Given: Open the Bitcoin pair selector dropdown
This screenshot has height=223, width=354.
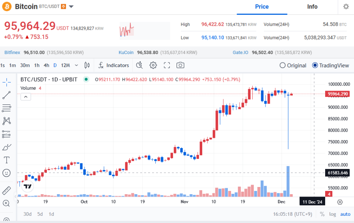Looking at the screenshot, I should click(x=71, y=7).
